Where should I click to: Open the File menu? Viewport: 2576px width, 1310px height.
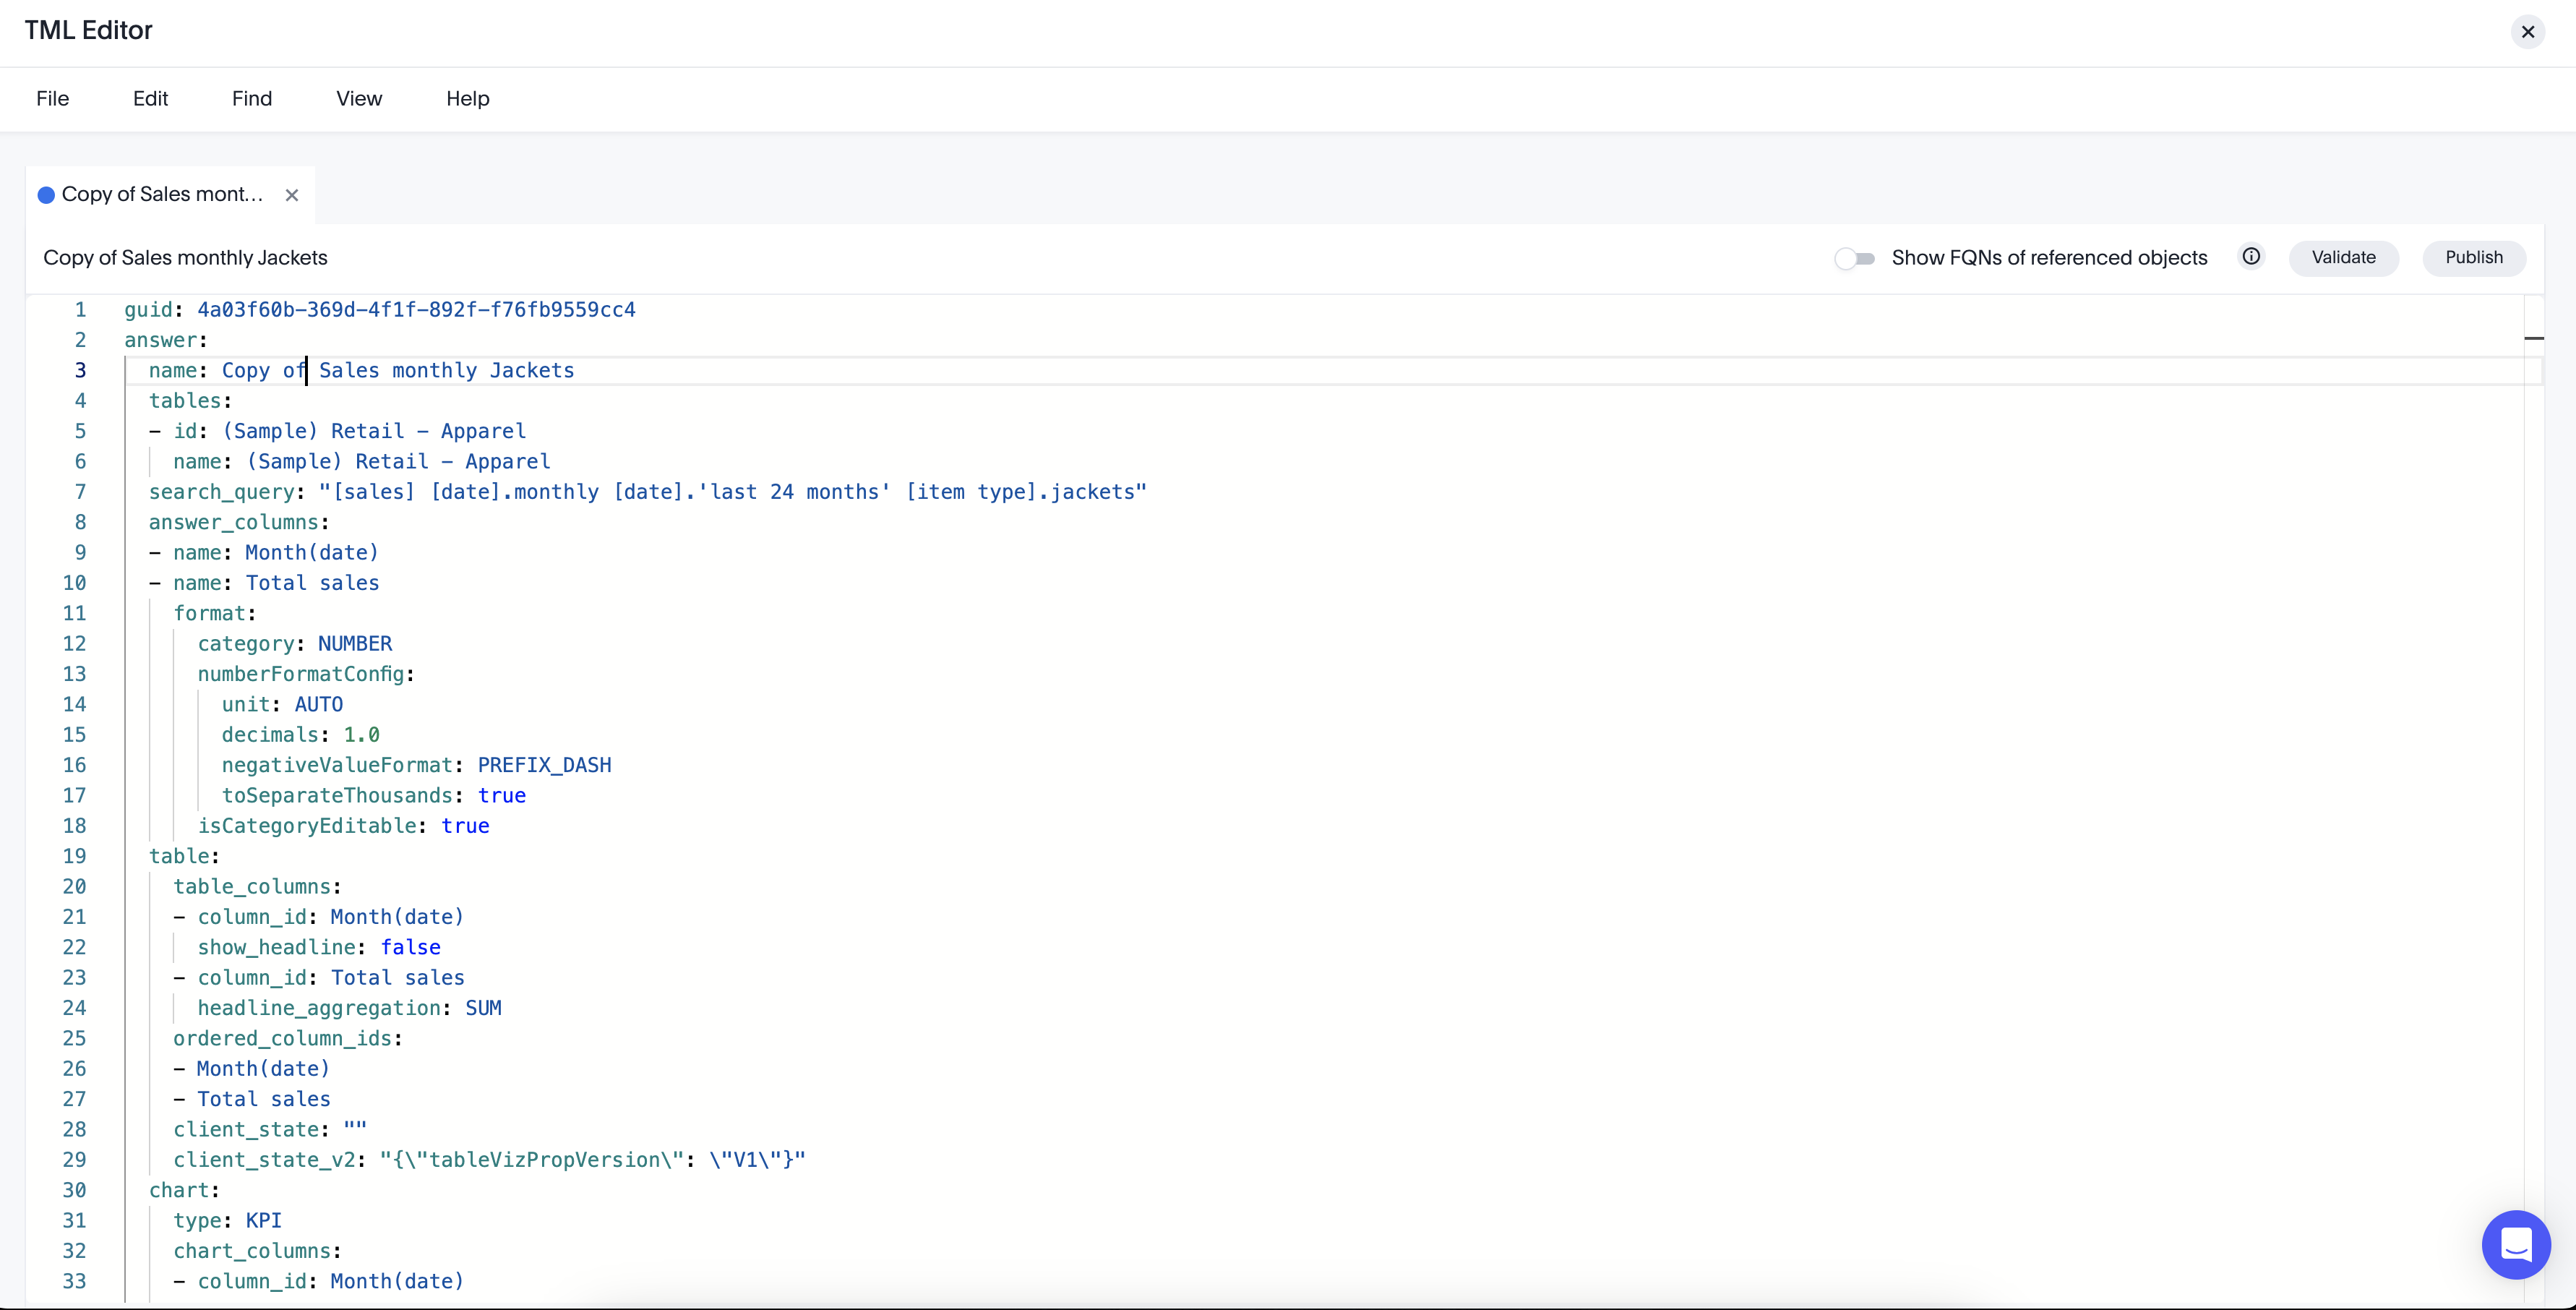[52, 99]
